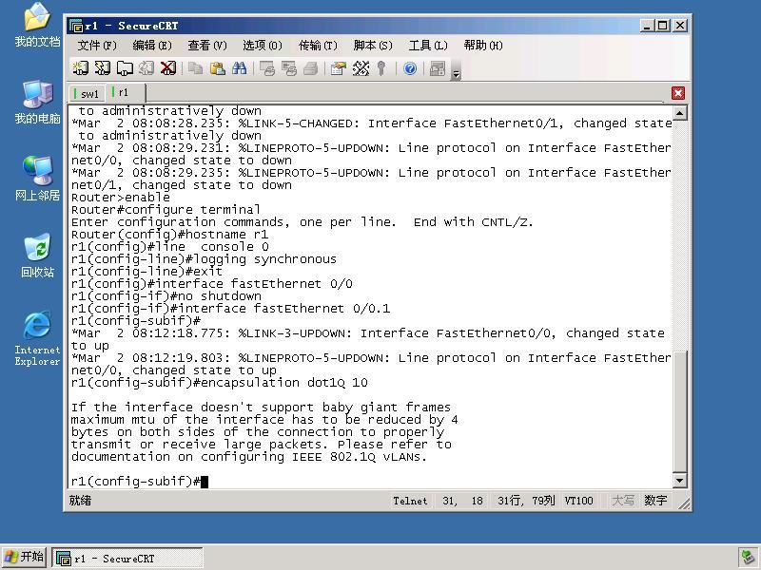Viewport: 761px width, 570px height.
Task: Click the Connect toolbar icon
Action: pyautogui.click(x=80, y=68)
